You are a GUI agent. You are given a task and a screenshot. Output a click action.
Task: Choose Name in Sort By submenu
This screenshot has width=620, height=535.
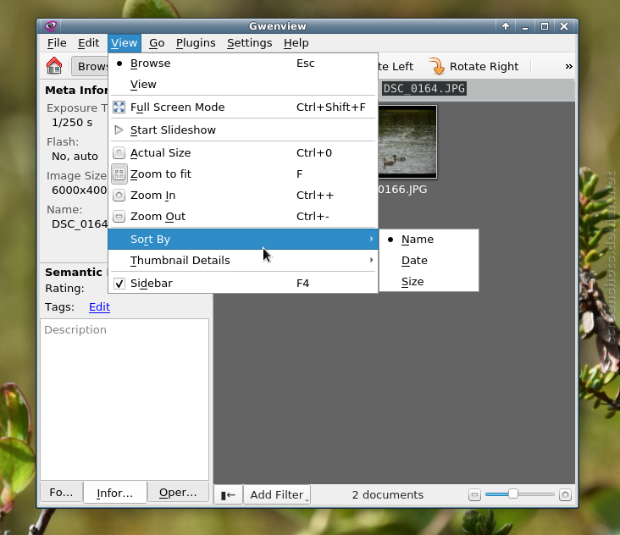click(x=429, y=240)
